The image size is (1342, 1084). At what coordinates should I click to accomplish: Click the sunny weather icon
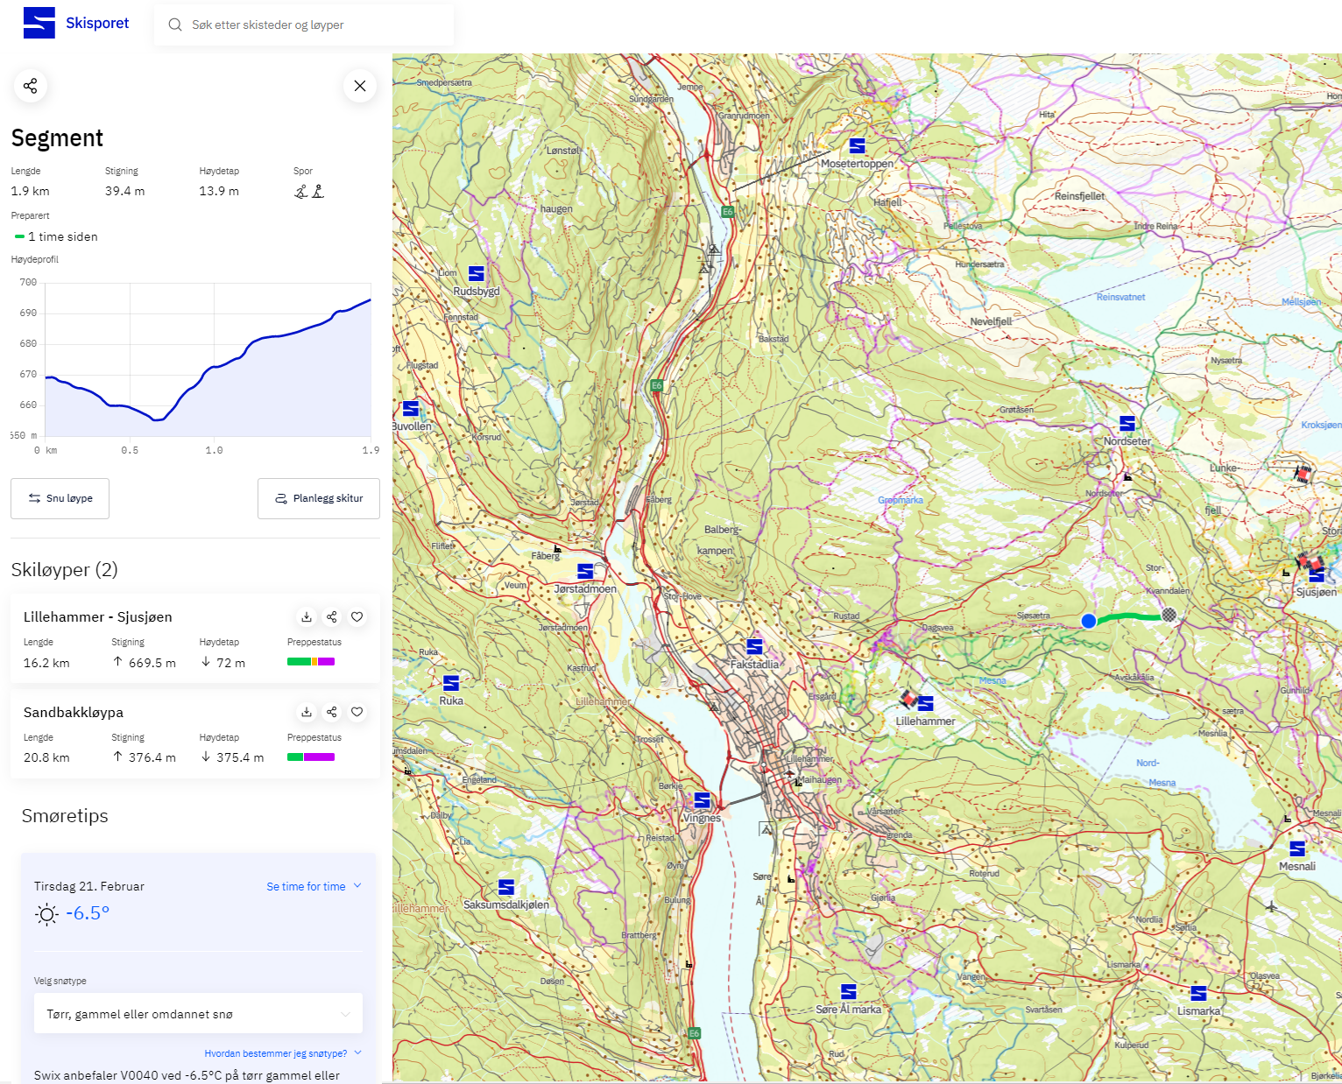[46, 914]
